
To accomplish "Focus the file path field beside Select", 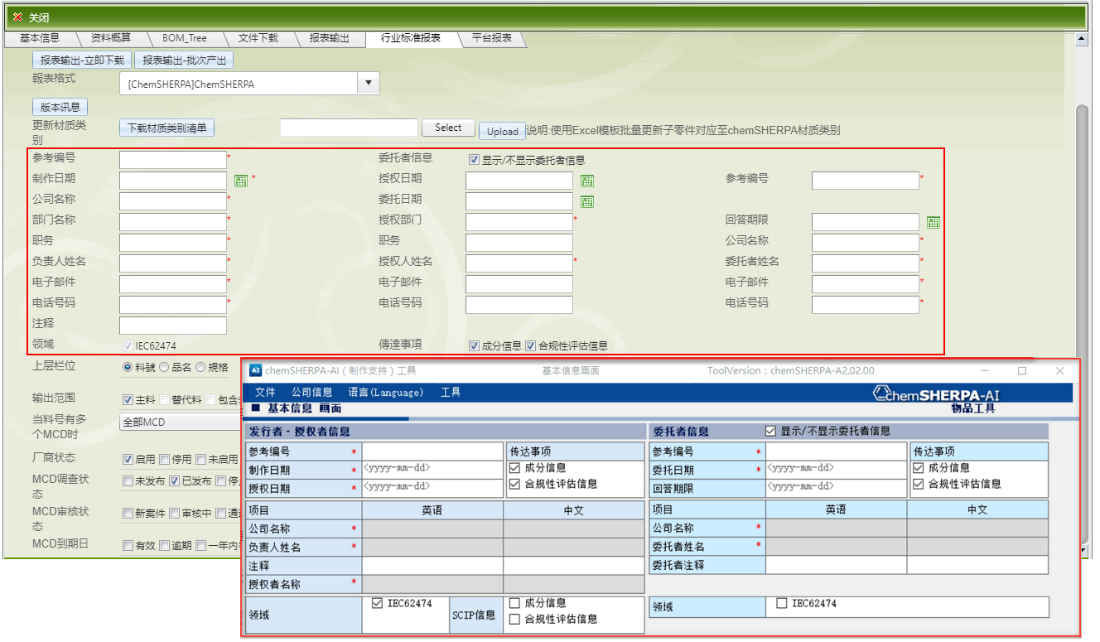I will tap(349, 128).
